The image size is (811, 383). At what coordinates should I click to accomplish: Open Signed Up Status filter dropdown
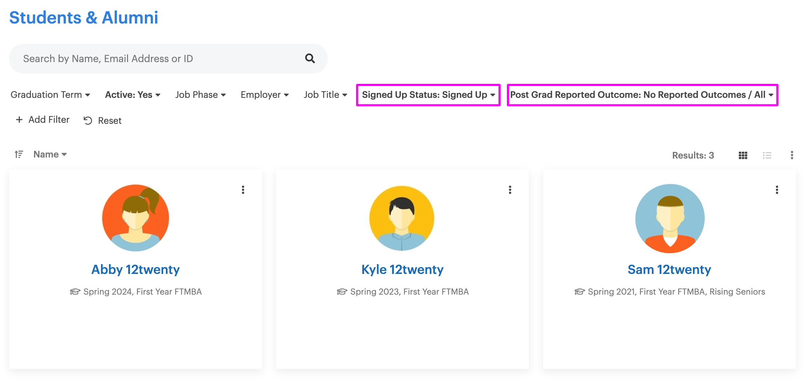tap(428, 95)
